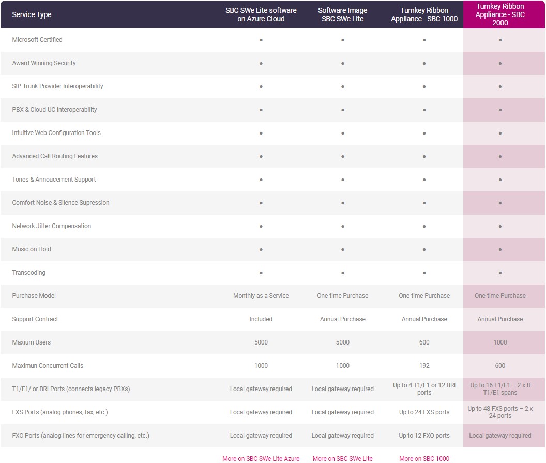
Task: Click FXS Ports (analog phones, fax, etc.) label
Action: (x=60, y=412)
